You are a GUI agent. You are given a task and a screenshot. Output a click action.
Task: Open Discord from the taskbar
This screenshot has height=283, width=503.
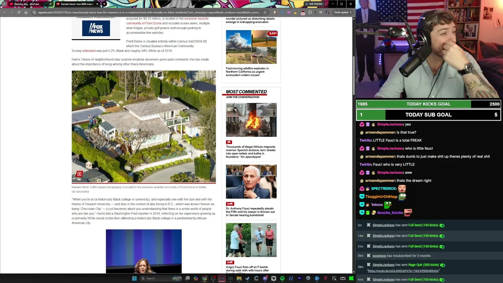265,279
